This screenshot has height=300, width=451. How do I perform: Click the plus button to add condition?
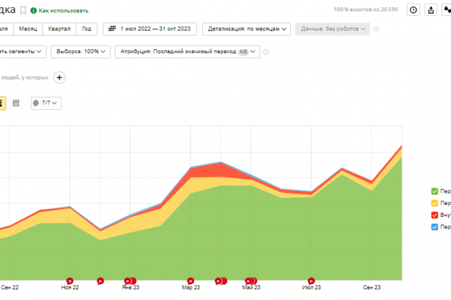(x=60, y=77)
